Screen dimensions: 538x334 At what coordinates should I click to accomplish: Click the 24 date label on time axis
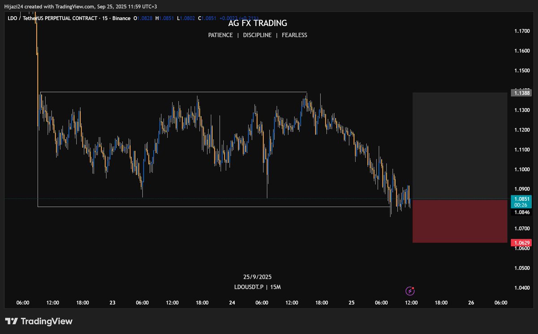tap(232, 303)
